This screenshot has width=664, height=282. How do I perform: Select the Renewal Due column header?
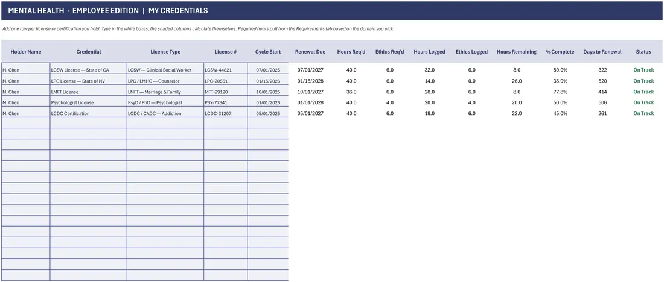coord(310,52)
